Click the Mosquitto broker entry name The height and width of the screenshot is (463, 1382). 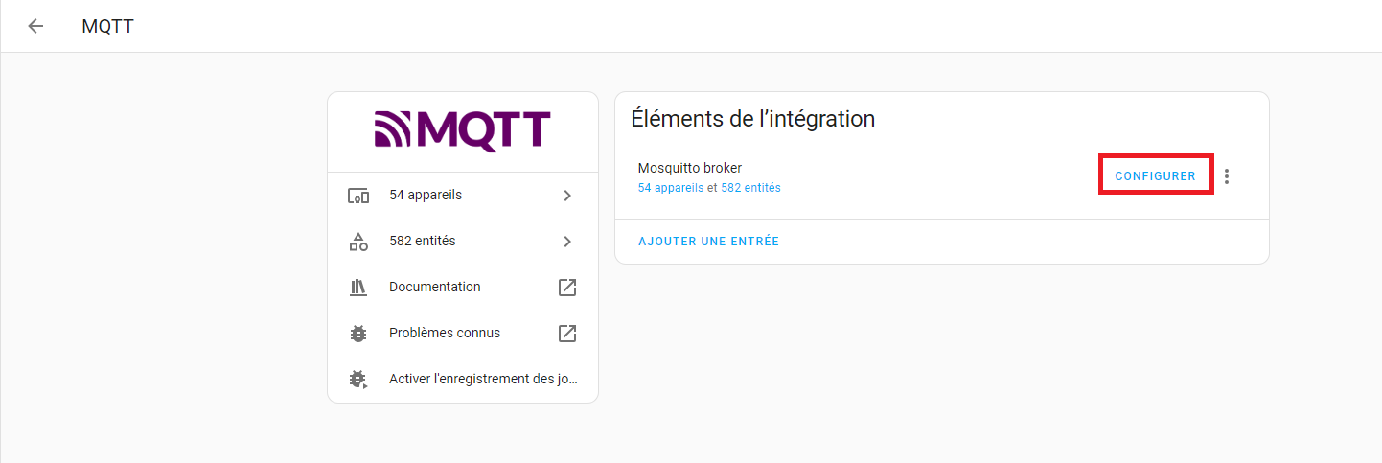click(690, 168)
